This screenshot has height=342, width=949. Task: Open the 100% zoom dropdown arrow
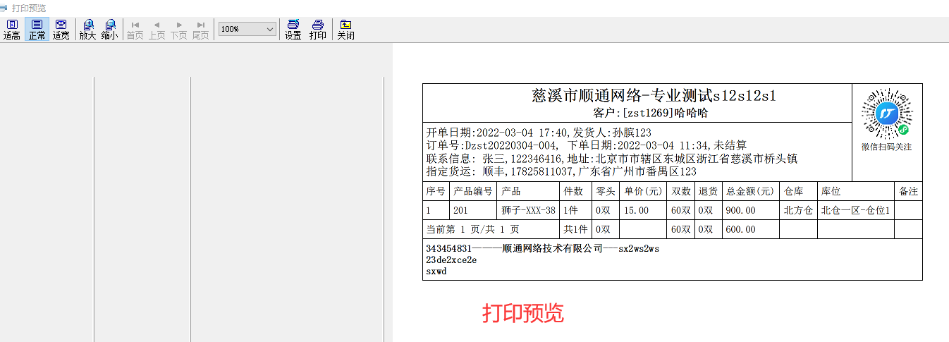click(x=269, y=29)
